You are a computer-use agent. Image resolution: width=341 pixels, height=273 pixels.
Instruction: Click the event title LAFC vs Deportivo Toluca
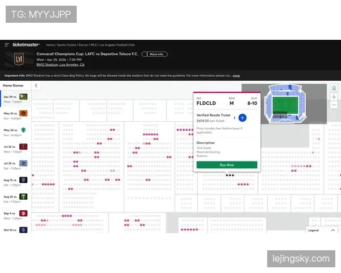(x=87, y=54)
